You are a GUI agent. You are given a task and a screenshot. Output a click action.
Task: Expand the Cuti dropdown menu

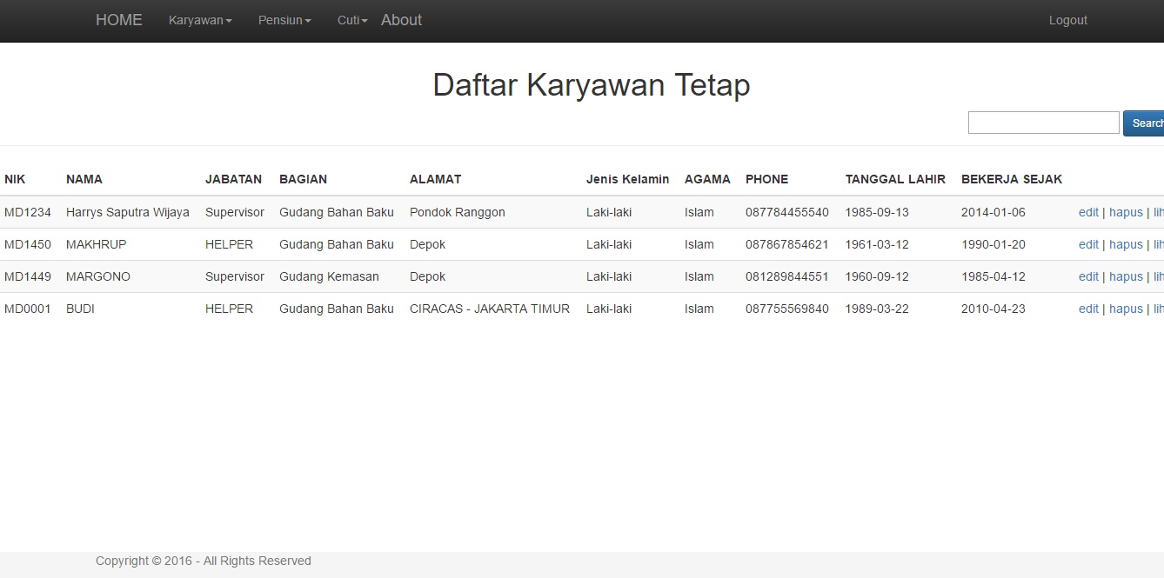(351, 20)
